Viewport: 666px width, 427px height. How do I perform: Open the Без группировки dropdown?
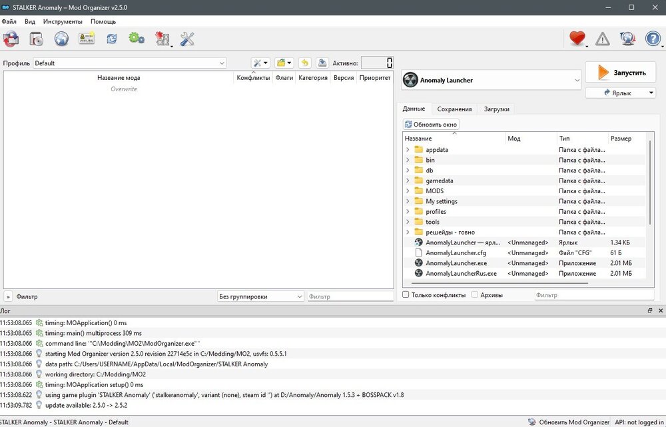[x=258, y=295]
